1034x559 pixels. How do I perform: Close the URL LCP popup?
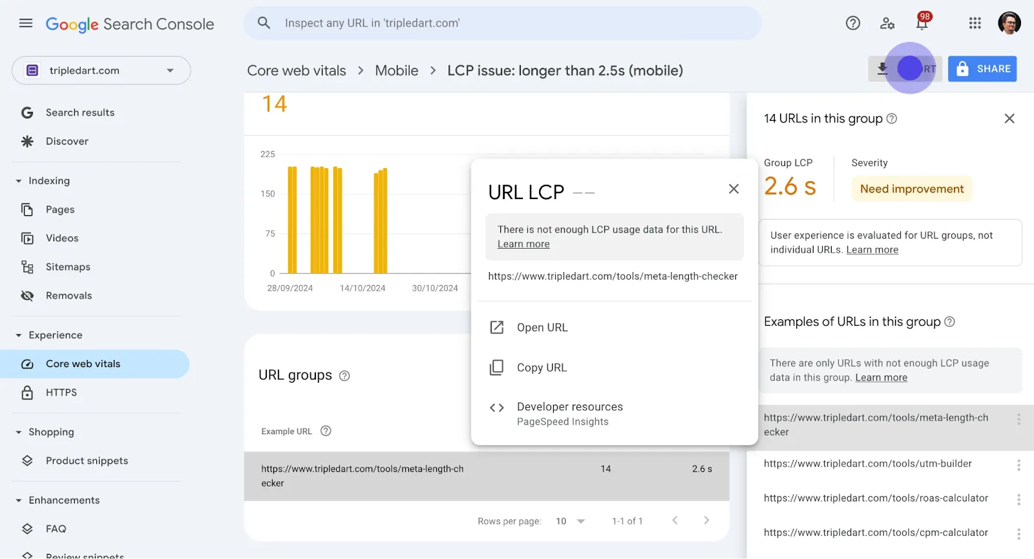point(733,189)
